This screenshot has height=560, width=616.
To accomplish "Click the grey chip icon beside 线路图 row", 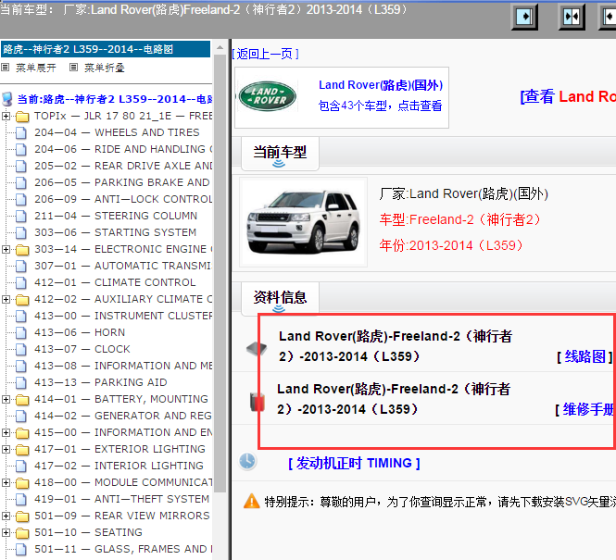I will coord(257,348).
